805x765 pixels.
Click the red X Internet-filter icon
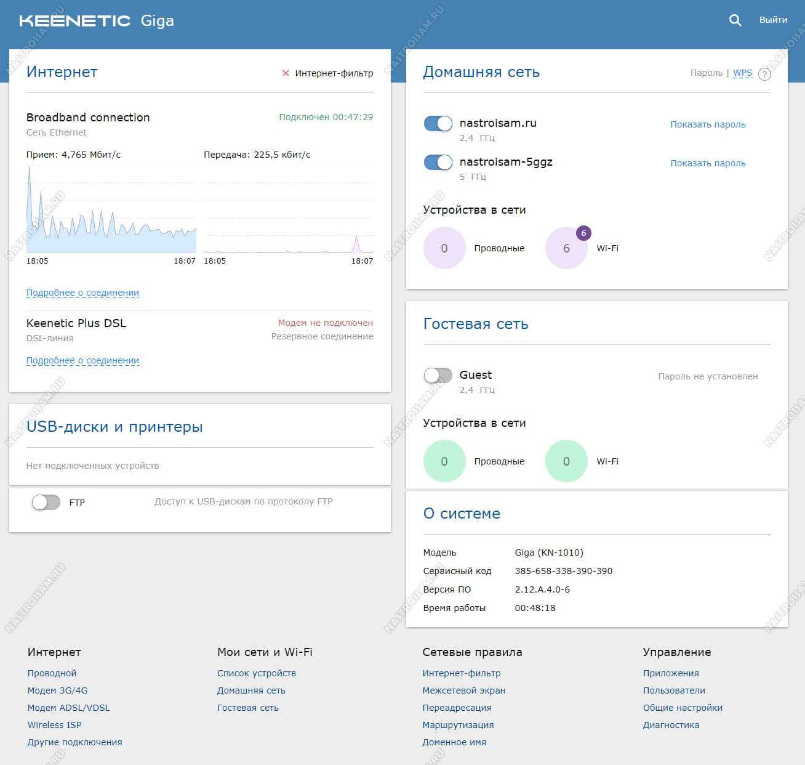(x=286, y=73)
